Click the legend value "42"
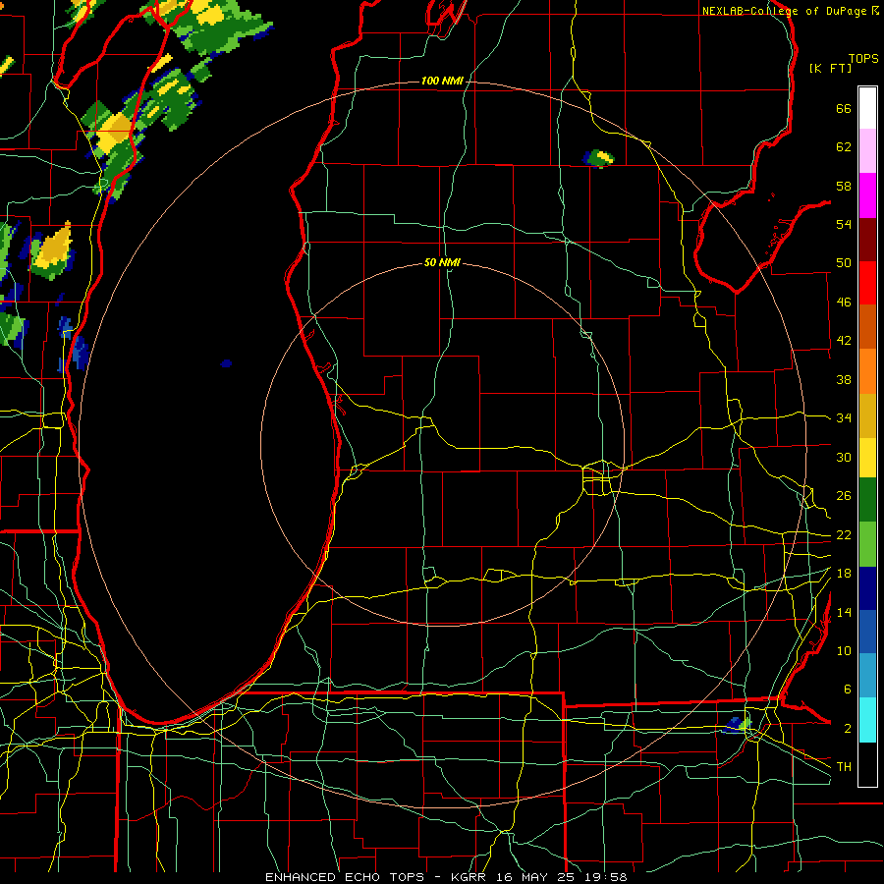Viewport: 884px width, 884px height. [844, 341]
